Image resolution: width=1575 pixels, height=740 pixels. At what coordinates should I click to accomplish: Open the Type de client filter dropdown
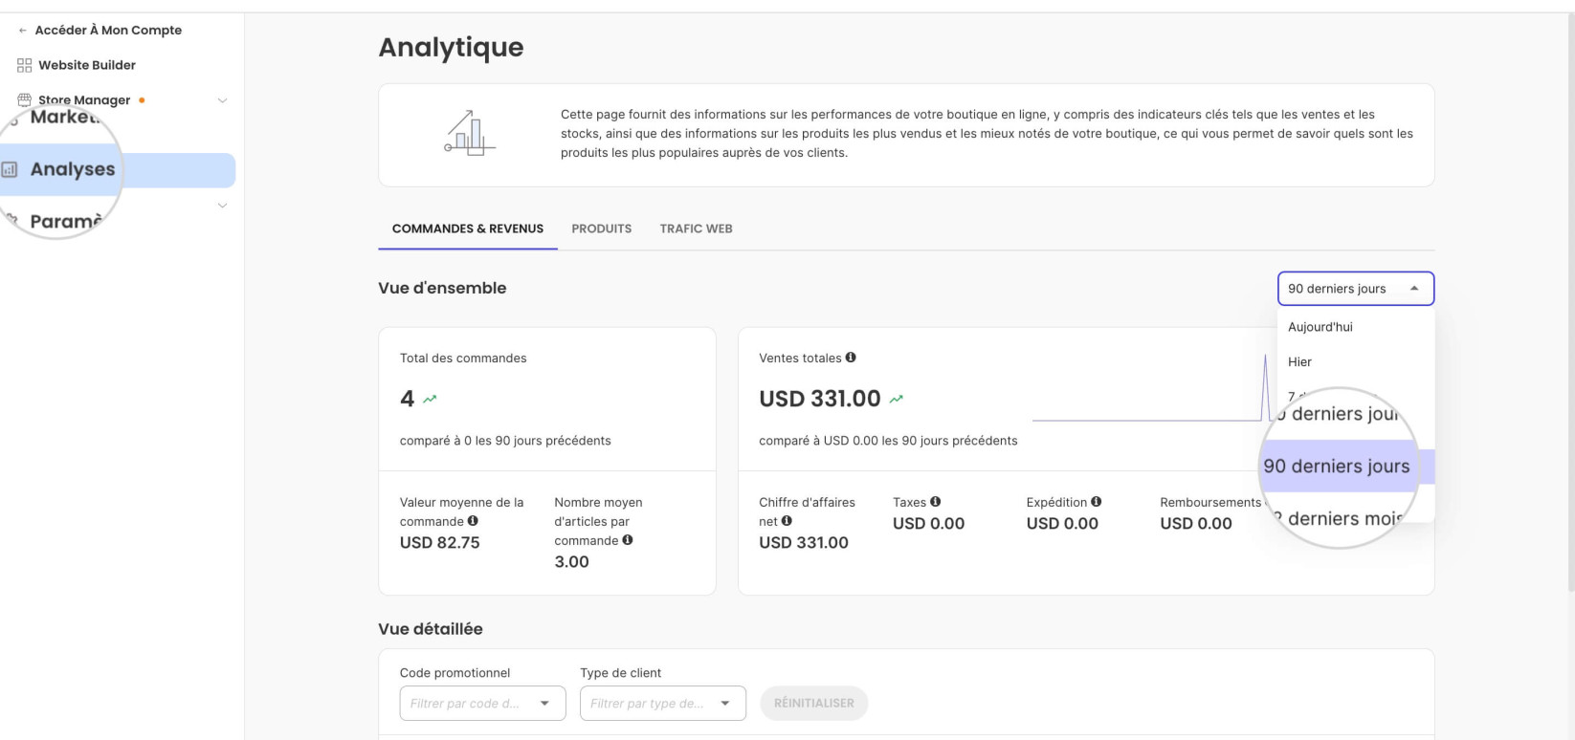tap(663, 703)
